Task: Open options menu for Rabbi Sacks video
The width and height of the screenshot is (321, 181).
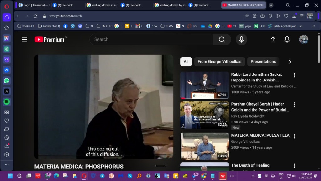Action: (x=294, y=75)
